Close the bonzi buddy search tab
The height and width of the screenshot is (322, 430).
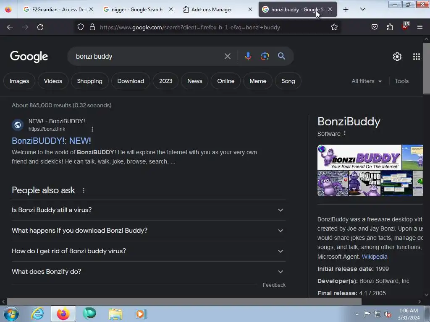click(330, 9)
